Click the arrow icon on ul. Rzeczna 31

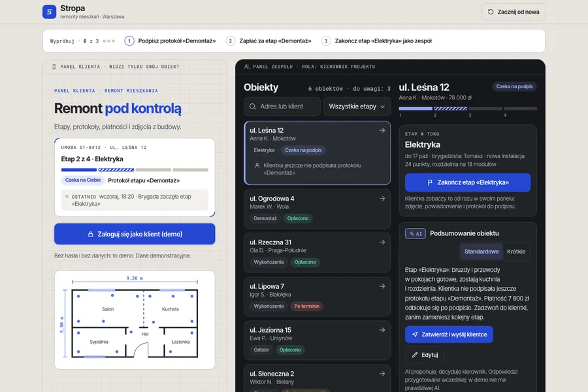pyautogui.click(x=382, y=242)
